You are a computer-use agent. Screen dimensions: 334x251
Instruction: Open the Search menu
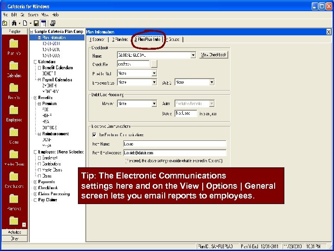[33, 15]
